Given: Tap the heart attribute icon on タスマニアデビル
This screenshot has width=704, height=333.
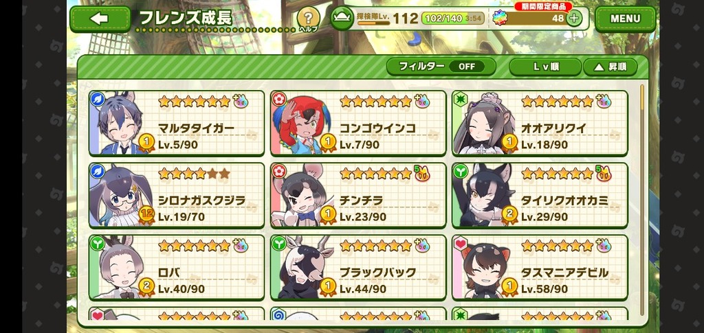Looking at the screenshot, I should pos(461,243).
